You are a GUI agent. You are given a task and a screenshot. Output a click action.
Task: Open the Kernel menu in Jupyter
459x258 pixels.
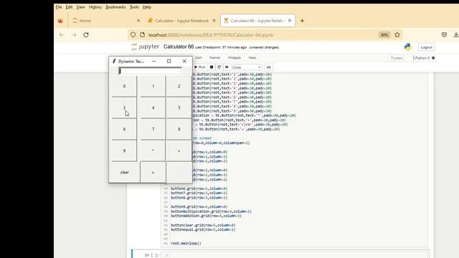214,57
